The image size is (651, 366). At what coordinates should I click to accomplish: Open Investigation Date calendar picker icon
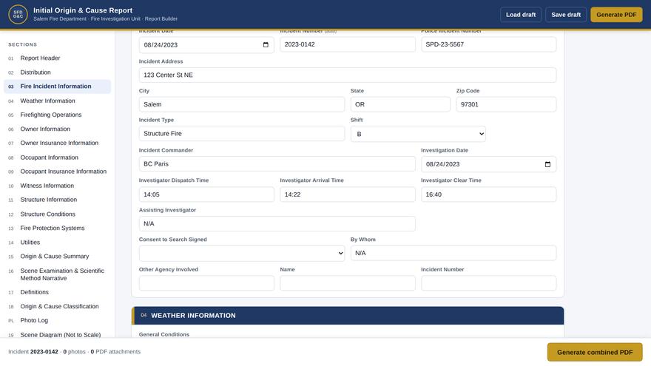pyautogui.click(x=547, y=164)
